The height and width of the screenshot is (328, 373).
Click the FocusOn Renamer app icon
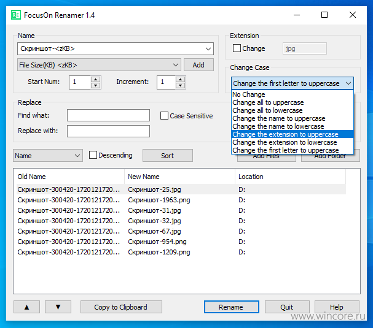(16, 15)
